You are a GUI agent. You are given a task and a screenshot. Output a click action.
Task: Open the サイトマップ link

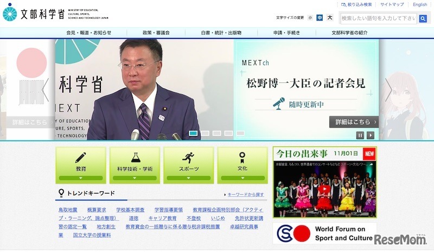392,5
